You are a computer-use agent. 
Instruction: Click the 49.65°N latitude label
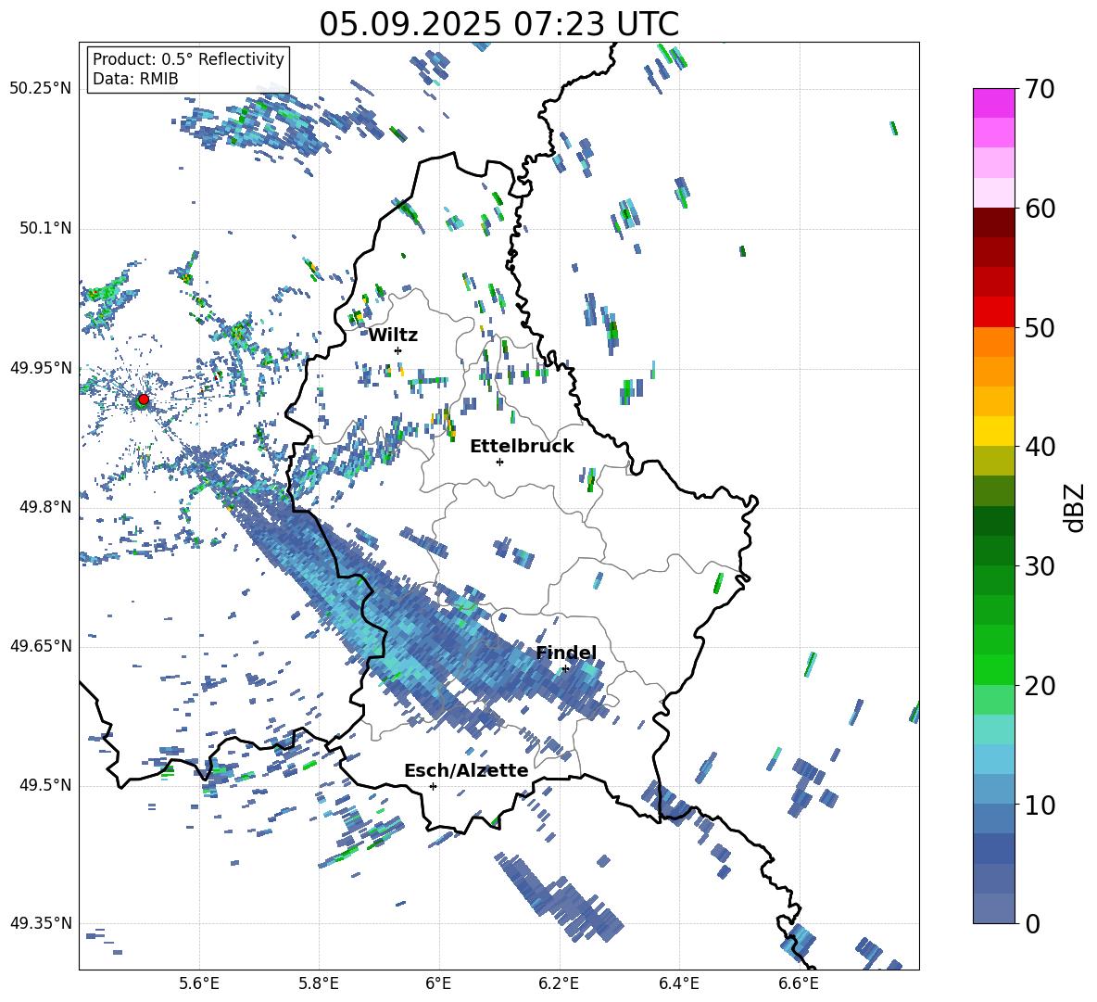pos(41,645)
